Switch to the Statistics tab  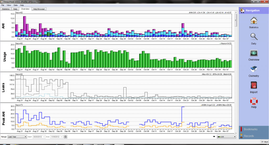tap(6, 9)
